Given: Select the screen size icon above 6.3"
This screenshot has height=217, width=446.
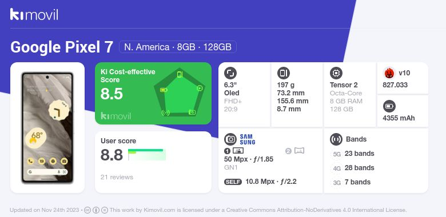Looking at the screenshot, I should point(230,73).
